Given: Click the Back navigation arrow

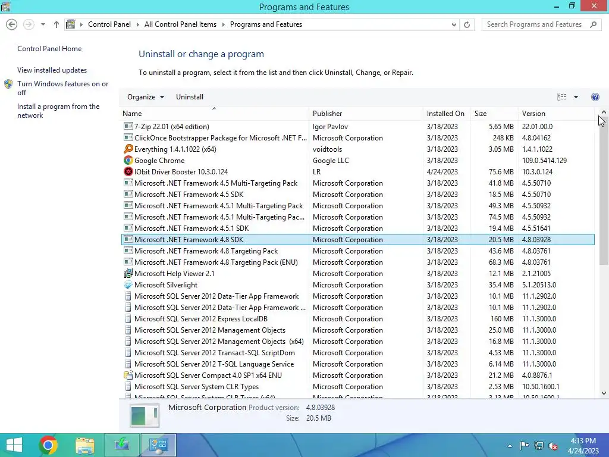Looking at the screenshot, I should [12, 24].
